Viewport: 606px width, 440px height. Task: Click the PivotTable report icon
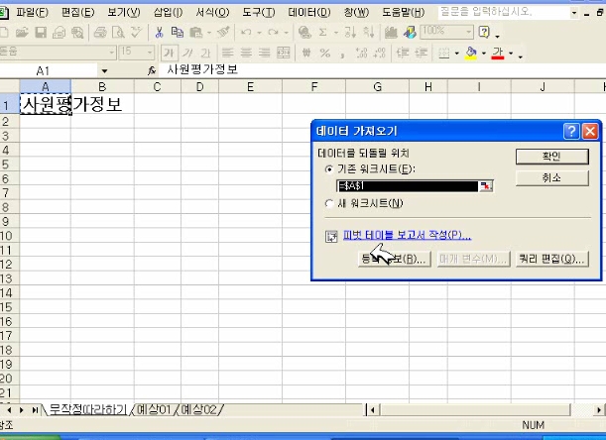point(332,236)
